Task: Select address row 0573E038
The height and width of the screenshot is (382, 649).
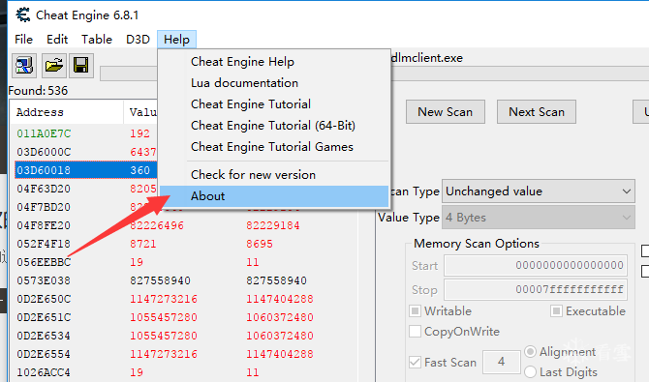Action: pos(44,280)
